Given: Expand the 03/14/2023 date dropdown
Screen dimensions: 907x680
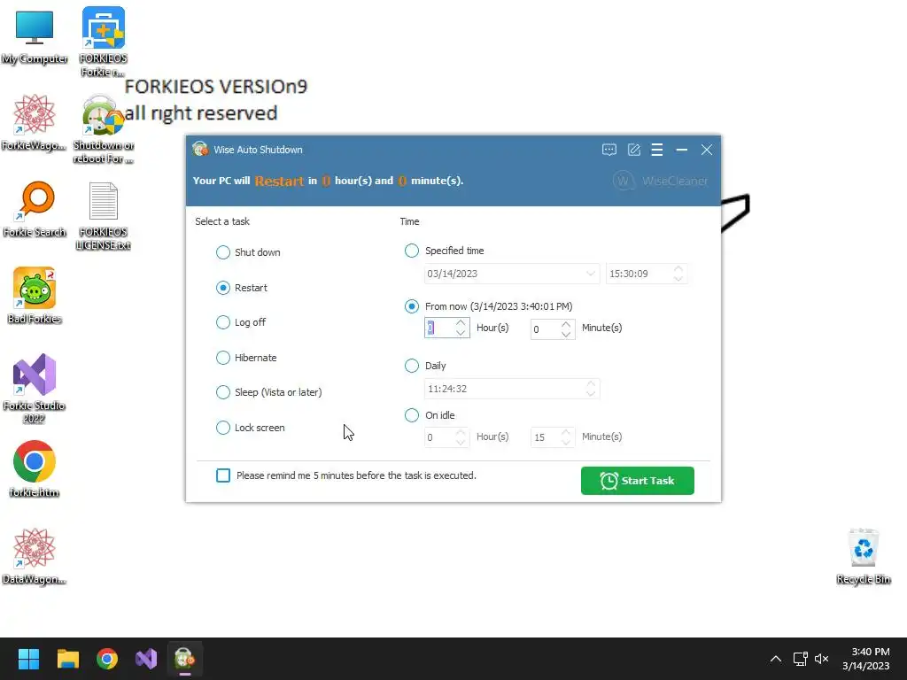Looking at the screenshot, I should [x=591, y=274].
